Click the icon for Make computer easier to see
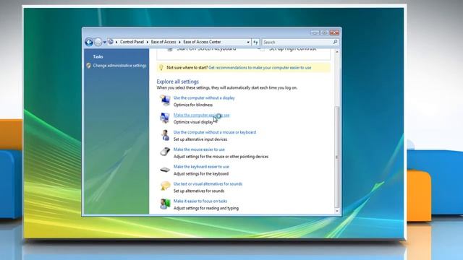 coord(165,117)
